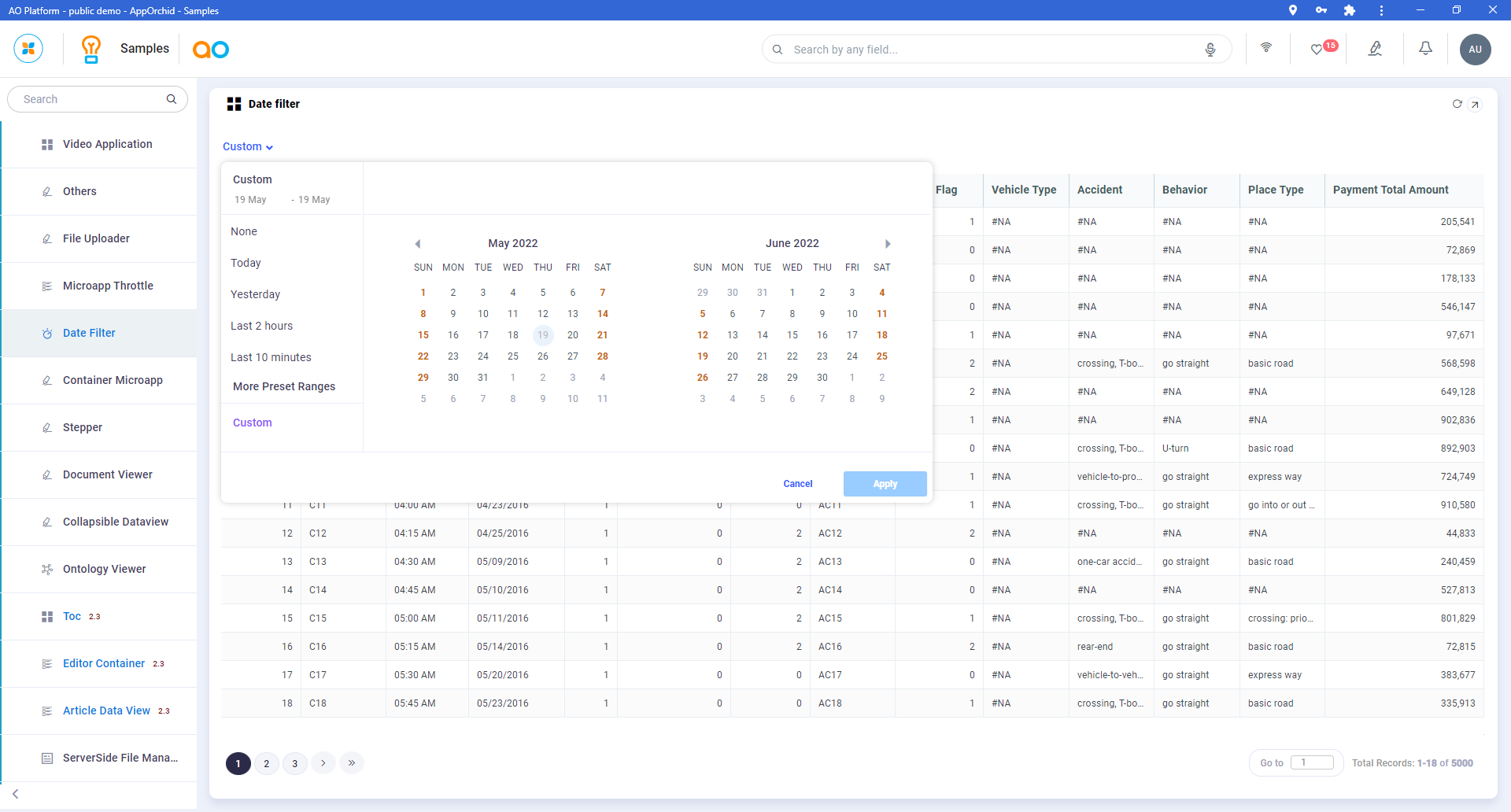
Task: Collapse the left sidebar with arrow
Action: 16,794
